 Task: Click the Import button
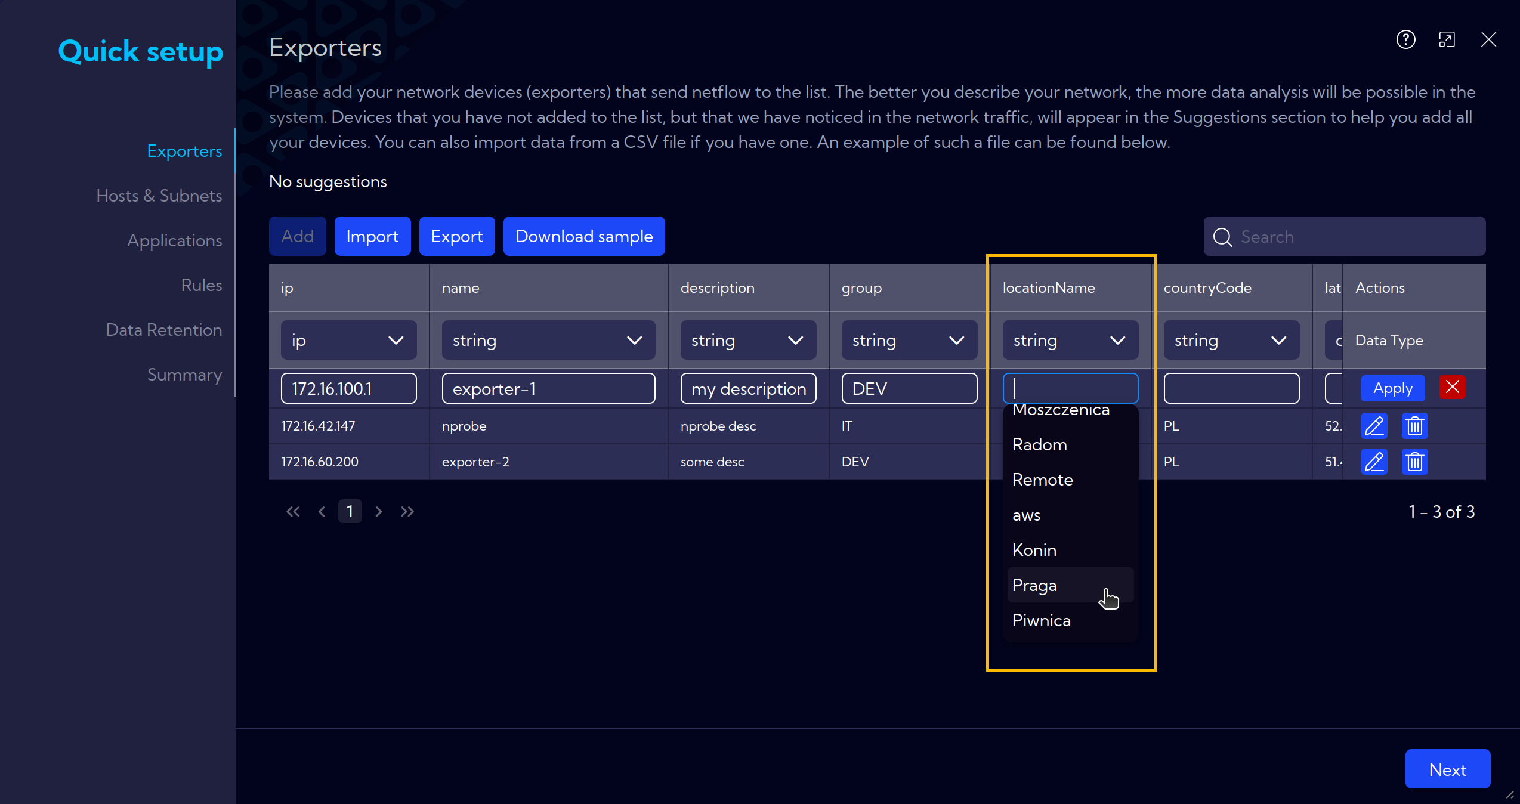pyautogui.click(x=372, y=236)
